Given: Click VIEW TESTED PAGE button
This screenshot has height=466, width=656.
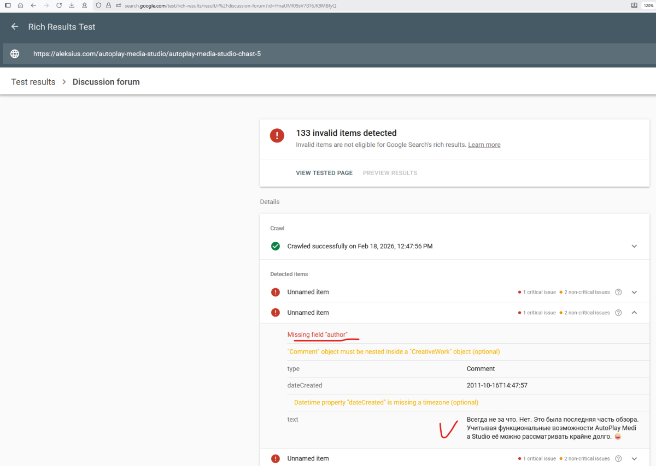Looking at the screenshot, I should [x=324, y=173].
